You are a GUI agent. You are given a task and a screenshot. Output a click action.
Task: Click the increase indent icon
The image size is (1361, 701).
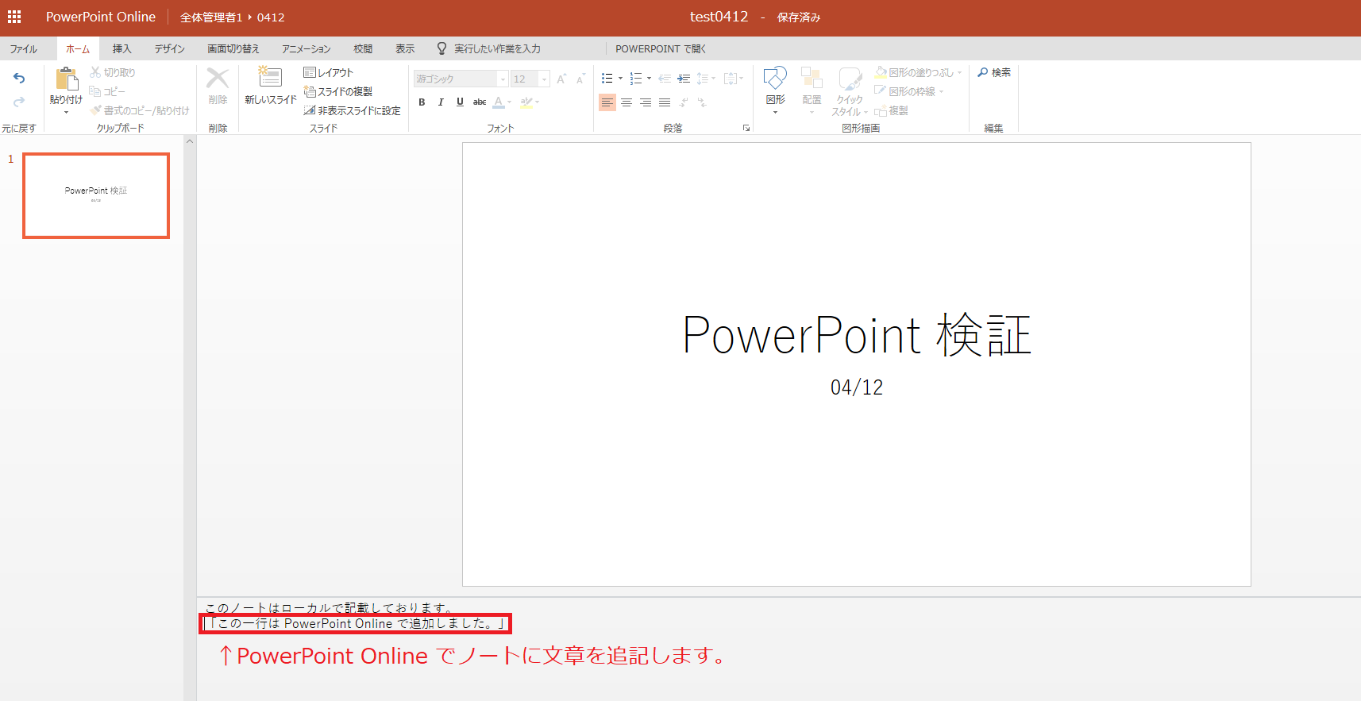(x=684, y=79)
